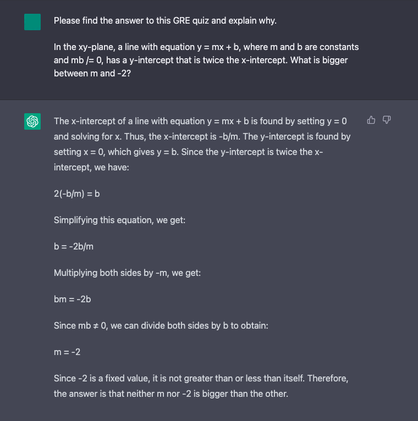Click the 'Please find the answer' prompt line
Screen dimensions: 418x421
[165, 21]
